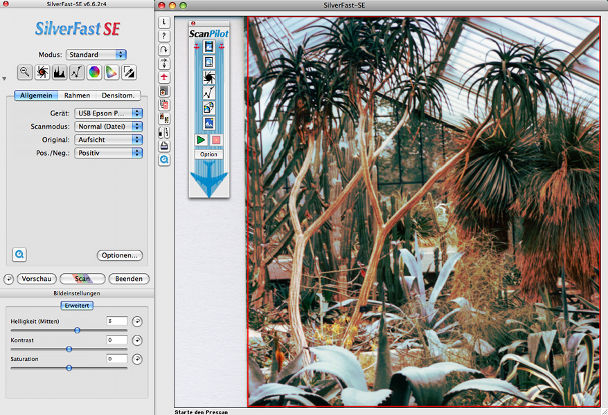The height and width of the screenshot is (415, 608).
Task: Expand the Scanmodus dropdown
Action: click(108, 127)
